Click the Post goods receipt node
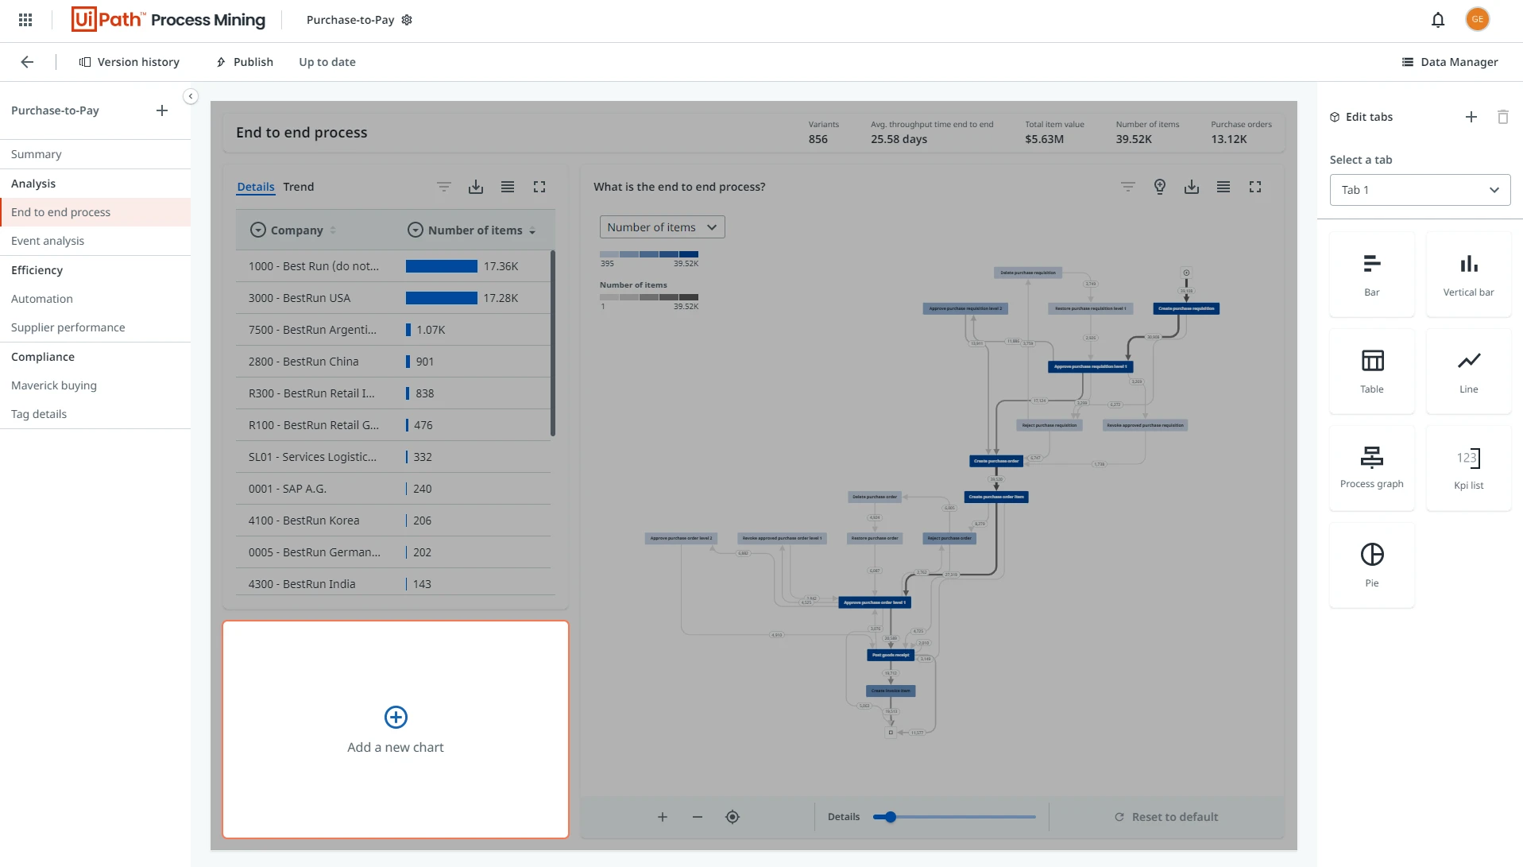 (891, 655)
